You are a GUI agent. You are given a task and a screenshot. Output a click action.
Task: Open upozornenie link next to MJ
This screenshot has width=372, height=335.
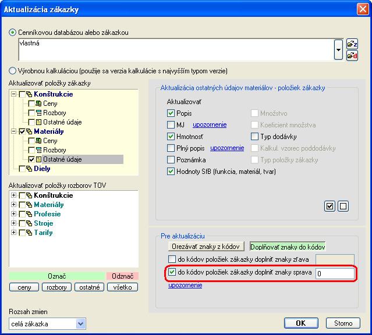pos(210,124)
